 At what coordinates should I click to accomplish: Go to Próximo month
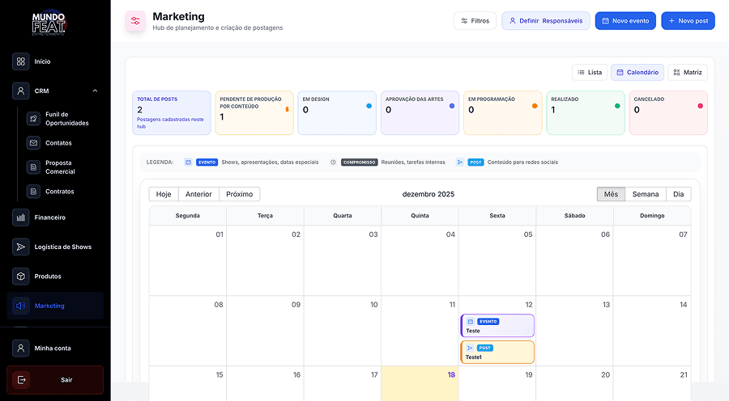pyautogui.click(x=240, y=194)
